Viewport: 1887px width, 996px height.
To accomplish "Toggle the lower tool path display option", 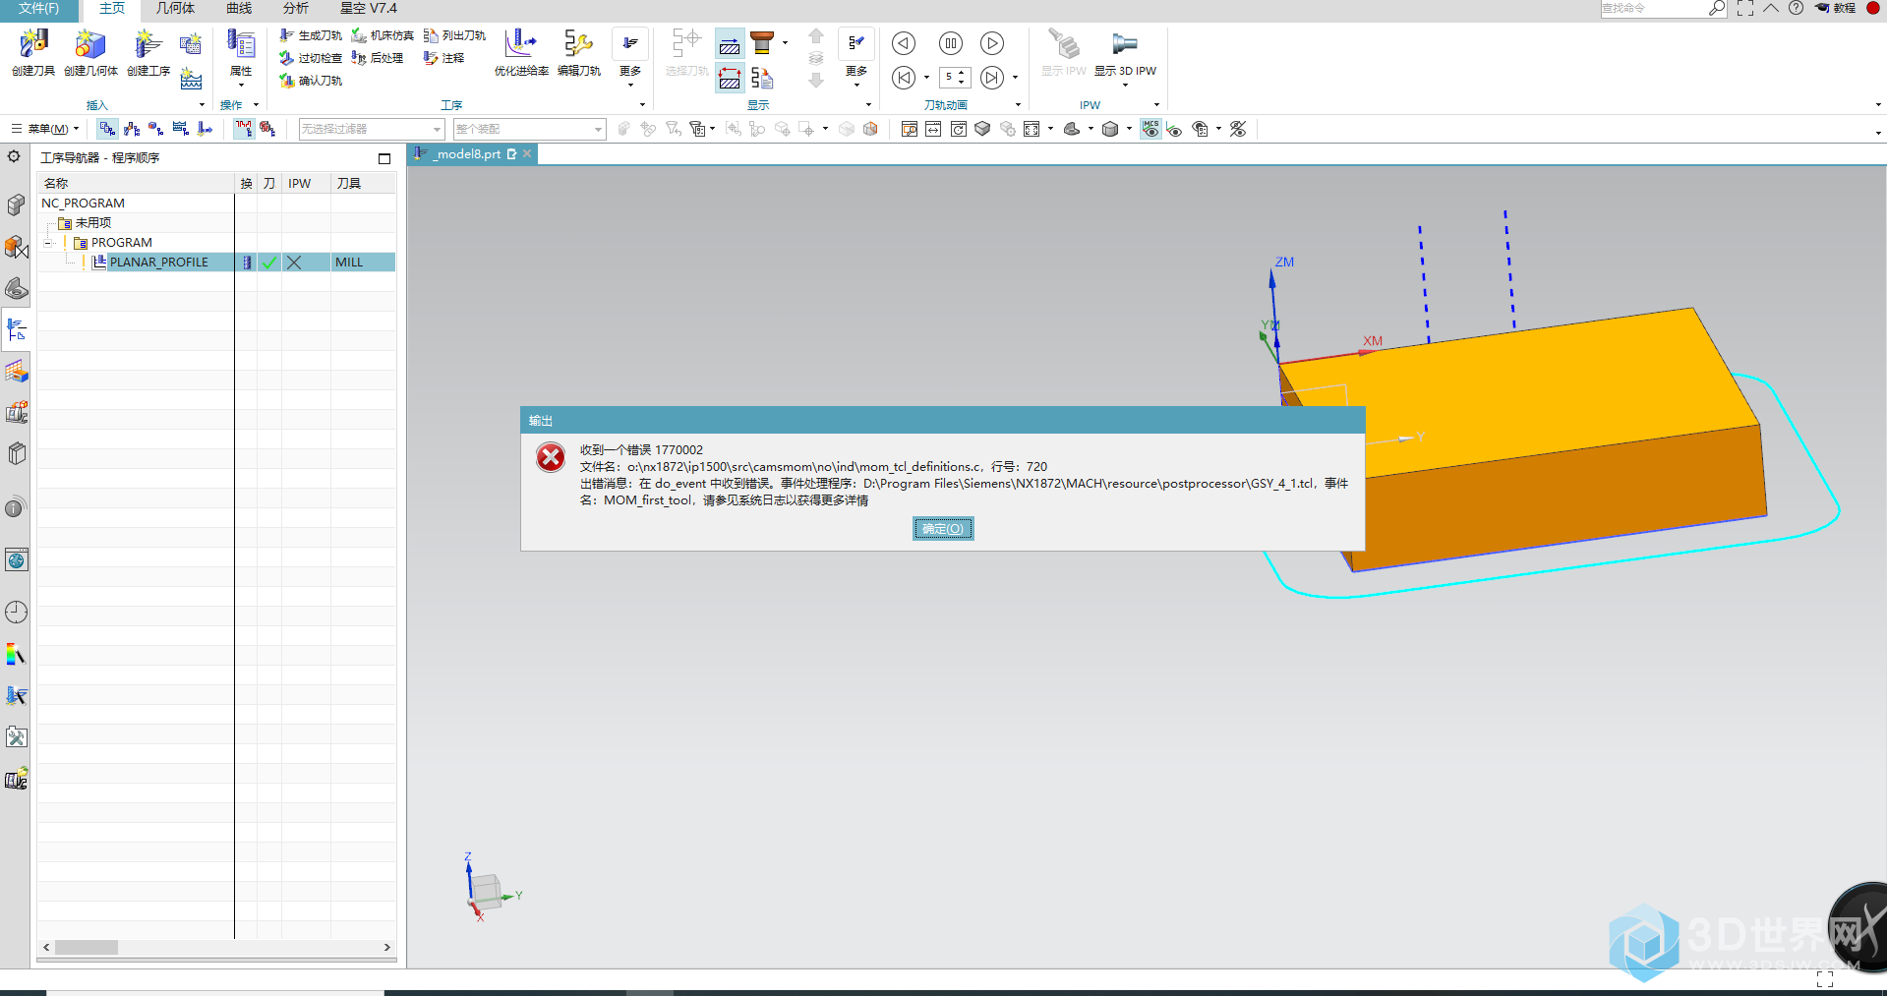I will point(730,79).
